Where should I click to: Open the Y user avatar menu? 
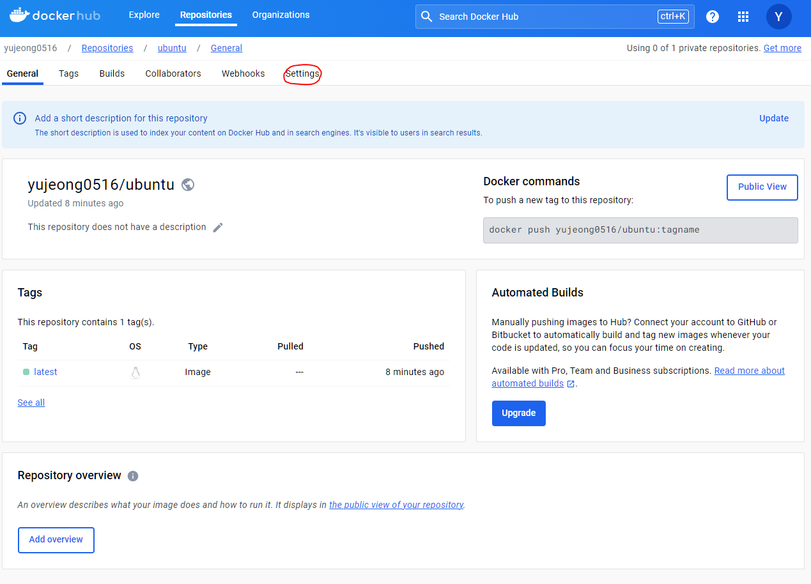click(778, 17)
